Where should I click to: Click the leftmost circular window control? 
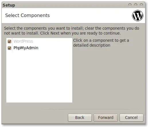coord(130,5)
